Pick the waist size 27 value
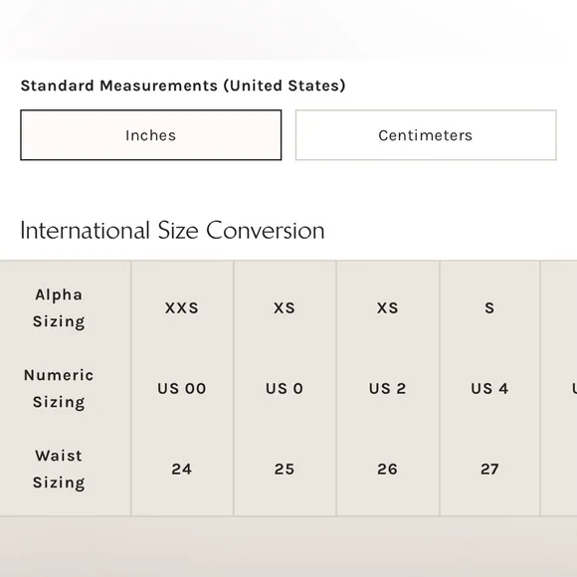Viewport: 577px width, 577px height. [489, 470]
